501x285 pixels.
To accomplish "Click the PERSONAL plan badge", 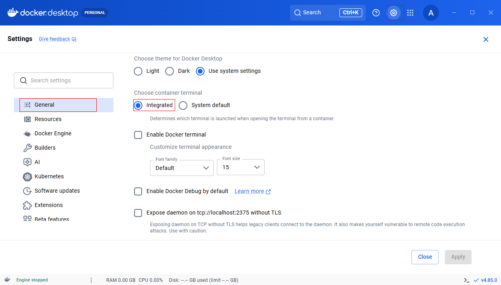I will 95,13.
